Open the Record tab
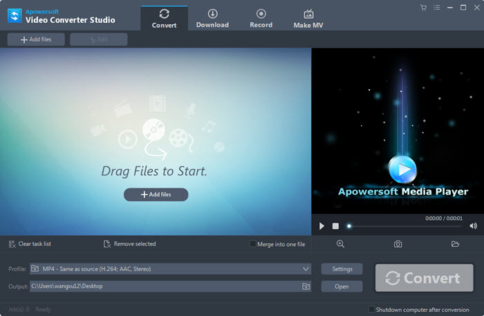The height and width of the screenshot is (316, 484). click(261, 19)
